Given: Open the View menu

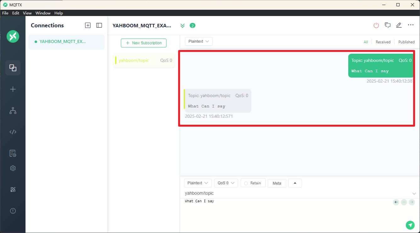Looking at the screenshot, I should click(27, 13).
